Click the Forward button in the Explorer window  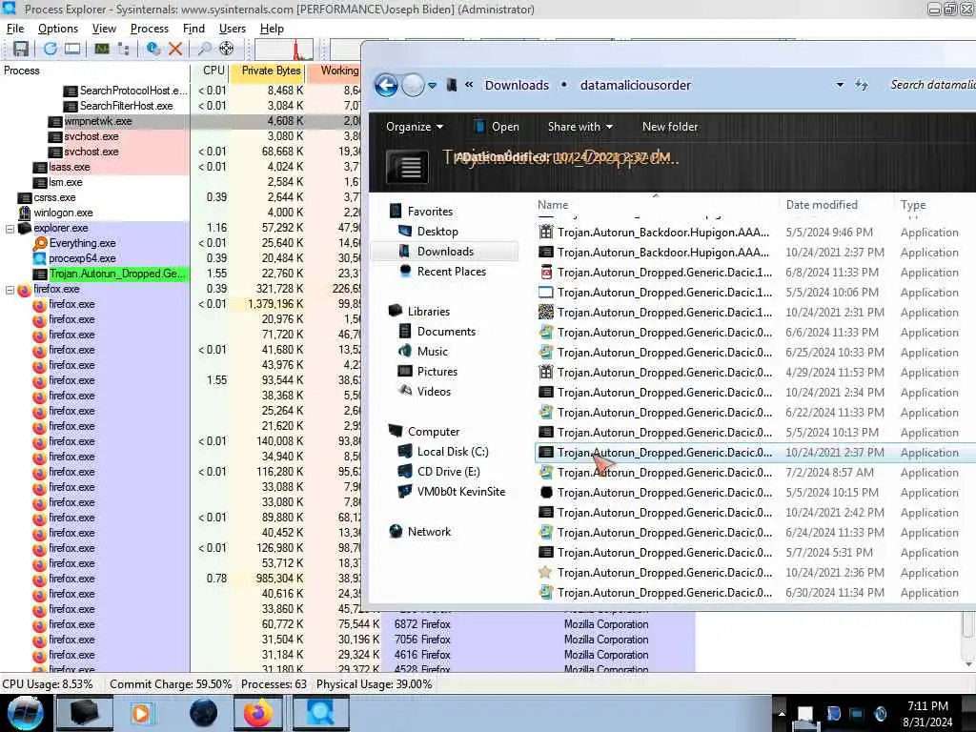click(412, 85)
